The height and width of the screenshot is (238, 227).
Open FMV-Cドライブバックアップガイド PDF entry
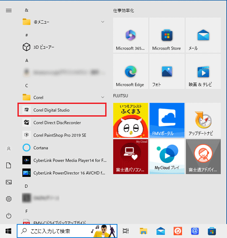coord(62,221)
